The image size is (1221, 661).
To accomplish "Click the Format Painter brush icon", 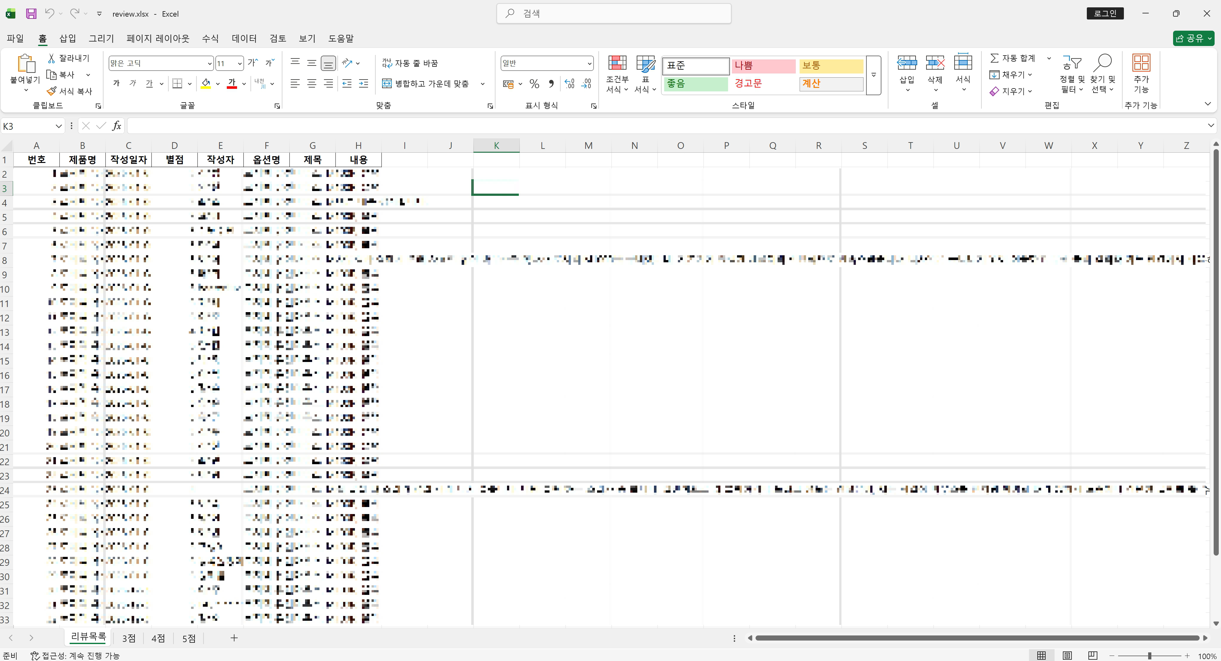I will pos(52,91).
